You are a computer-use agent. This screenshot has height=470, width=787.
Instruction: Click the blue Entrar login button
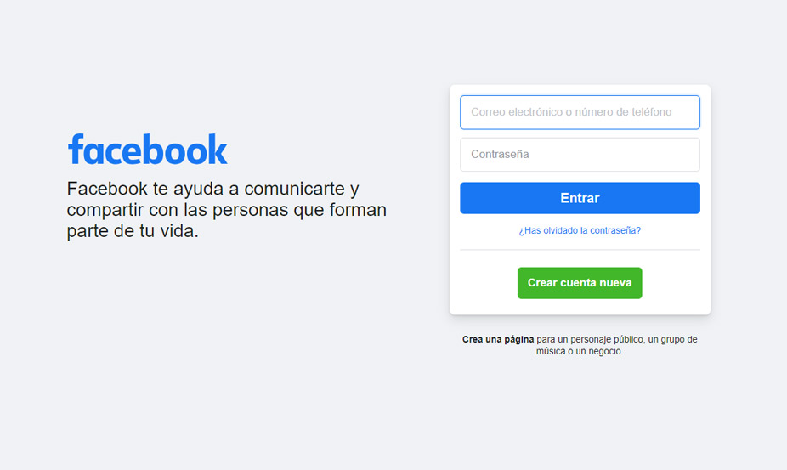[580, 198]
